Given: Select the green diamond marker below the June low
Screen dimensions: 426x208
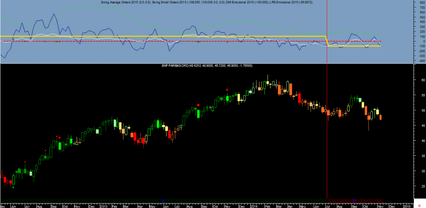Looking at the screenshot, I should tap(14, 187).
